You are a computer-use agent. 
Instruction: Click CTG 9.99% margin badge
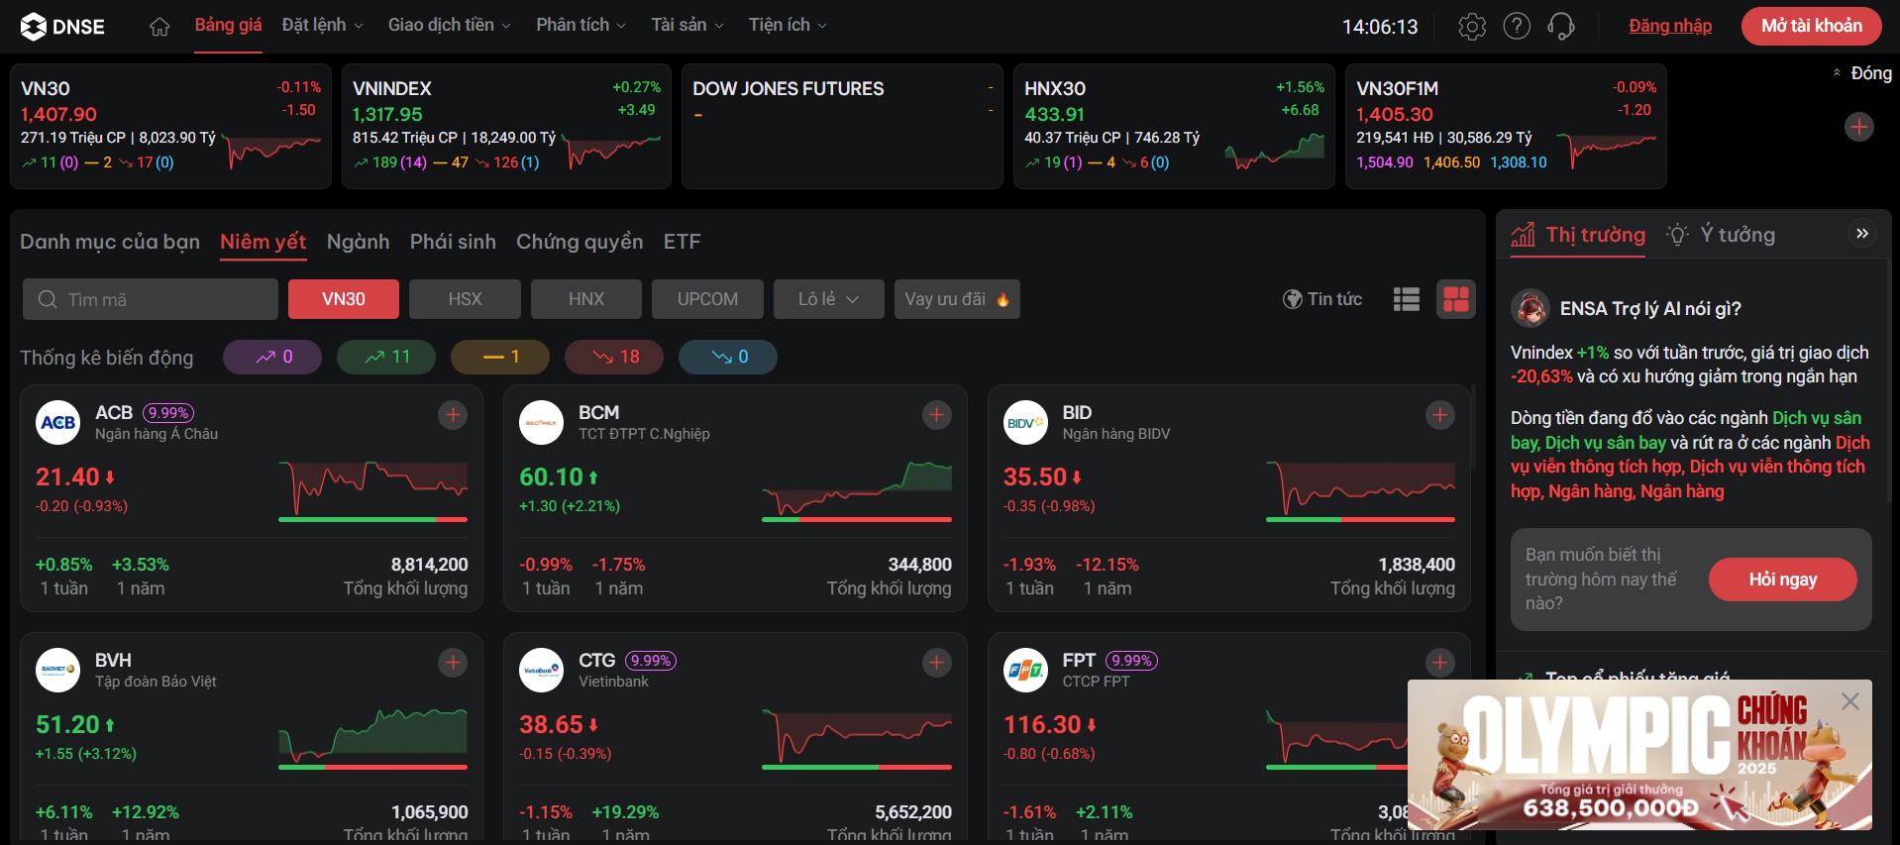coord(651,661)
